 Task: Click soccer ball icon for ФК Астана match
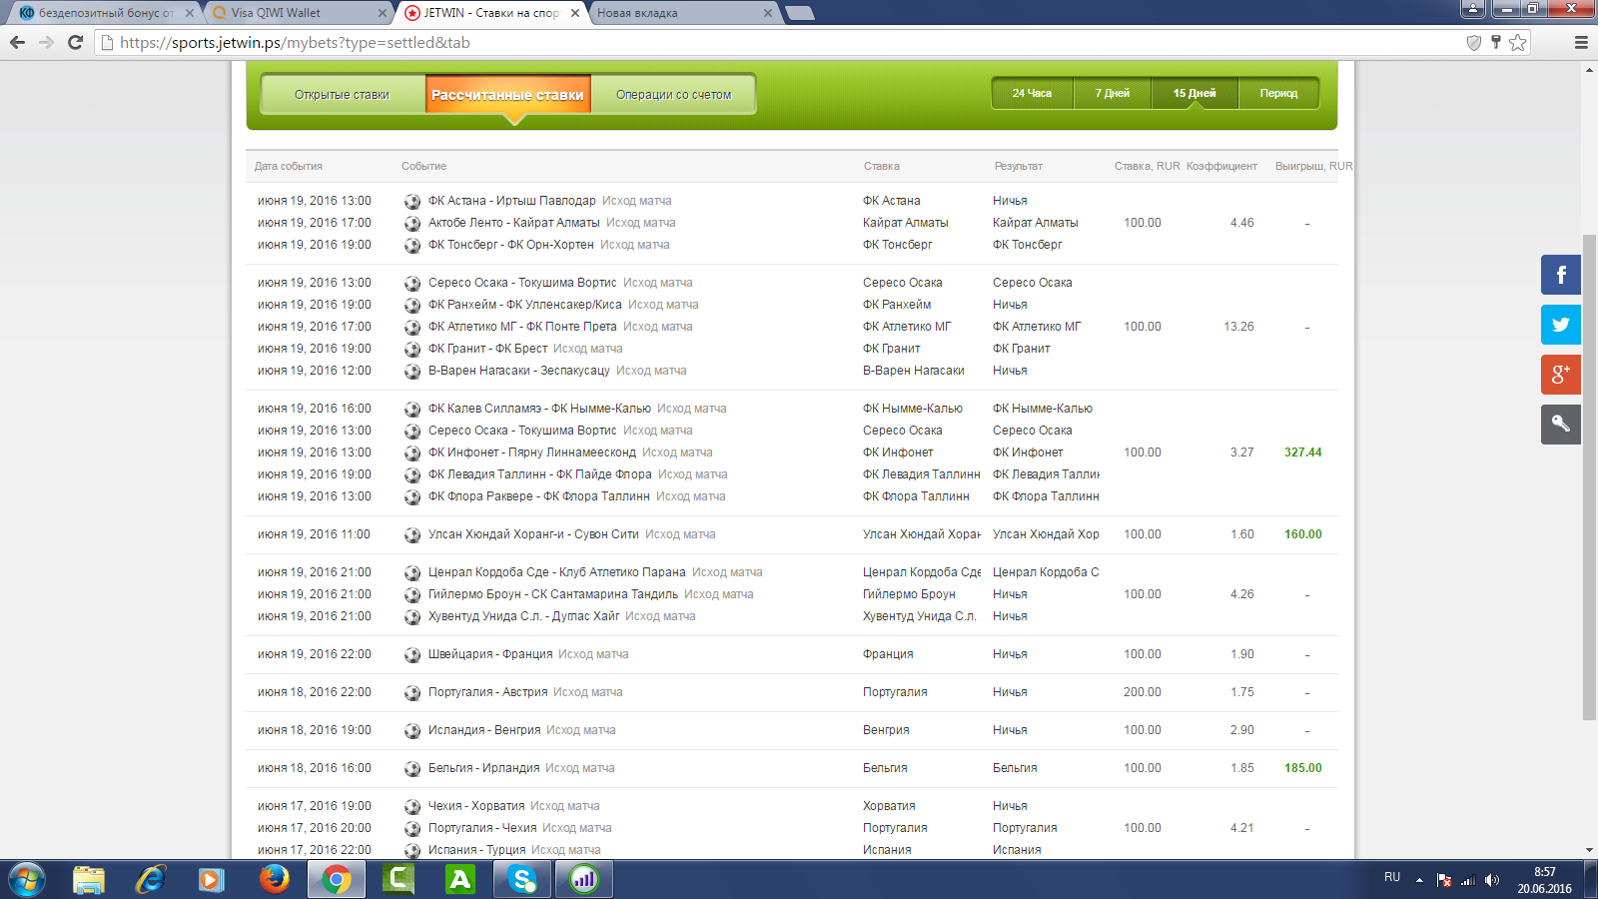pyautogui.click(x=412, y=201)
